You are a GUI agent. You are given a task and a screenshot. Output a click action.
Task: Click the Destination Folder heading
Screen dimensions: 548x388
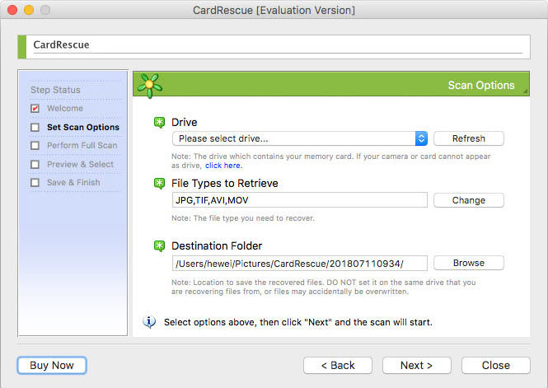(x=217, y=245)
